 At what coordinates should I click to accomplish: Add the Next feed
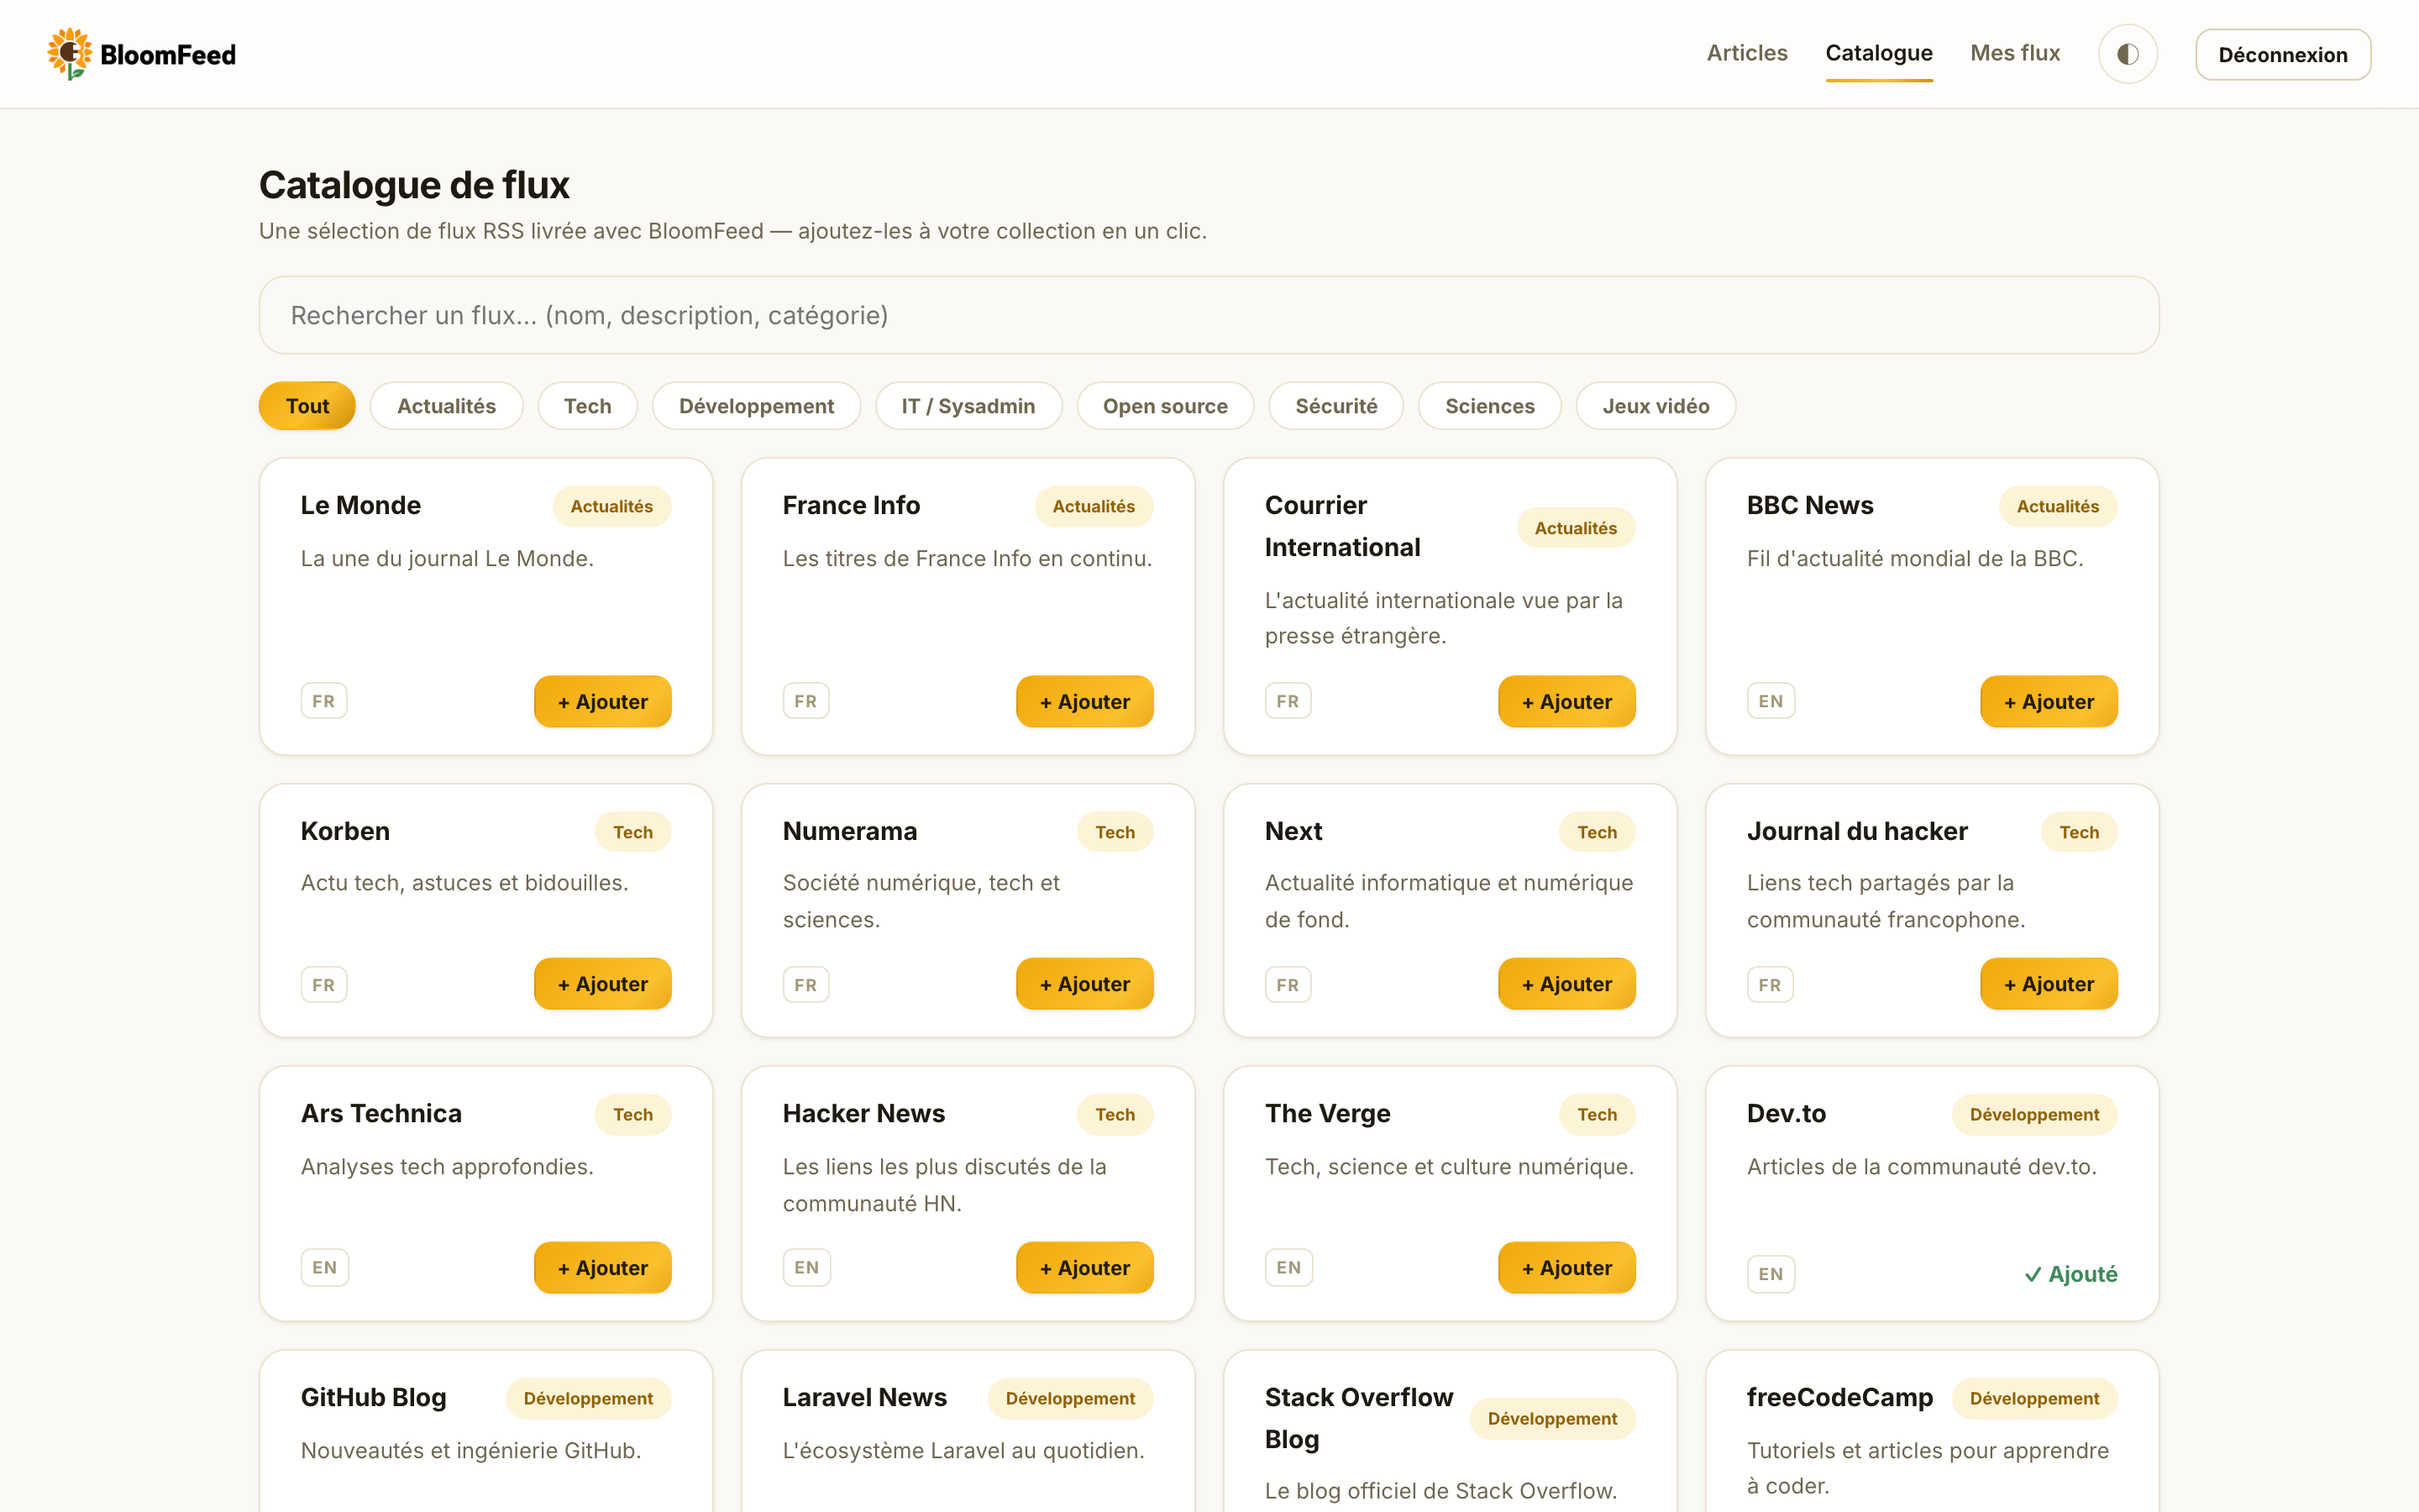(1566, 984)
